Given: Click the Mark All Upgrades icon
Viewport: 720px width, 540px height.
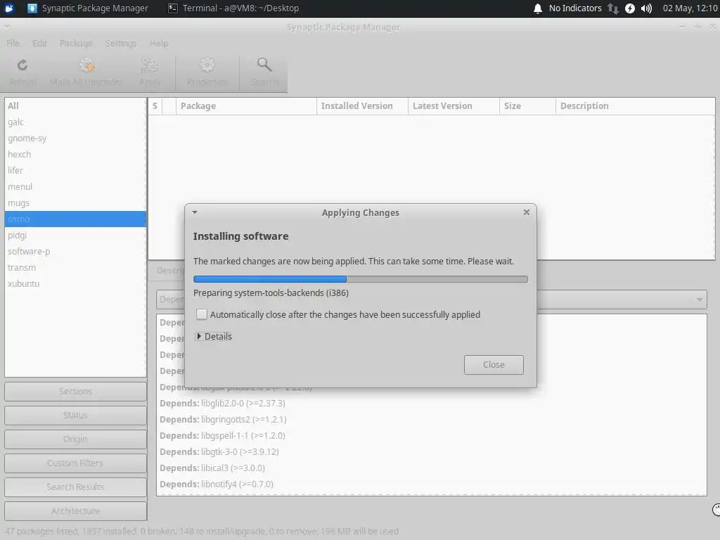Looking at the screenshot, I should click(86, 65).
